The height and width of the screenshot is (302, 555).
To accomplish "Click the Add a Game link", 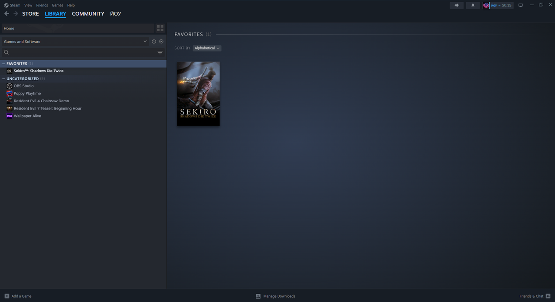I will 21,296.
